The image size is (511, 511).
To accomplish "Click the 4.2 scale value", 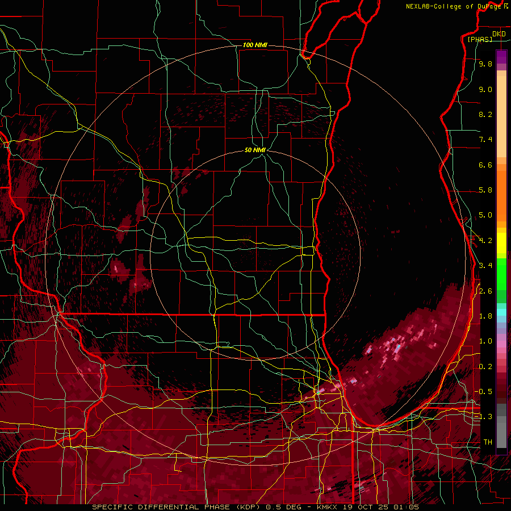I will pyautogui.click(x=485, y=241).
